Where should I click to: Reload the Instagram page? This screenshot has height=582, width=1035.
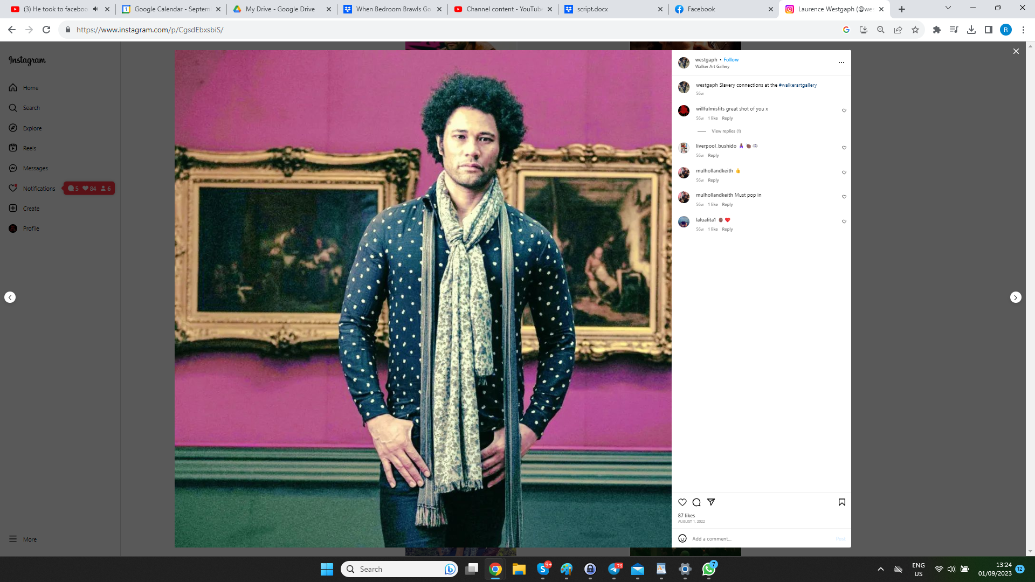[46, 30]
